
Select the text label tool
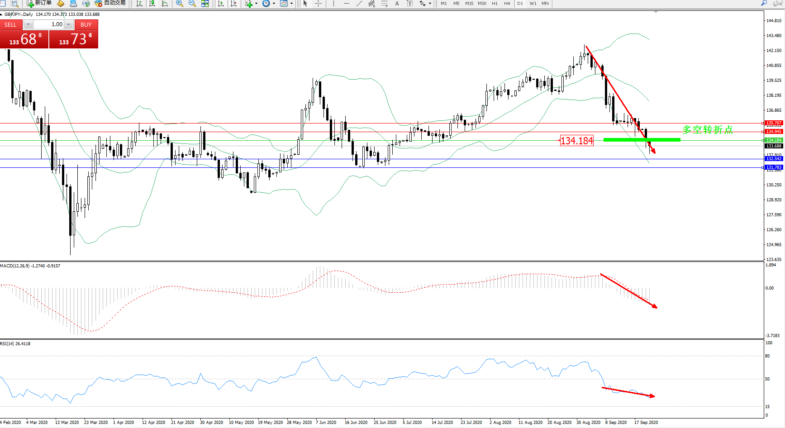(397, 4)
